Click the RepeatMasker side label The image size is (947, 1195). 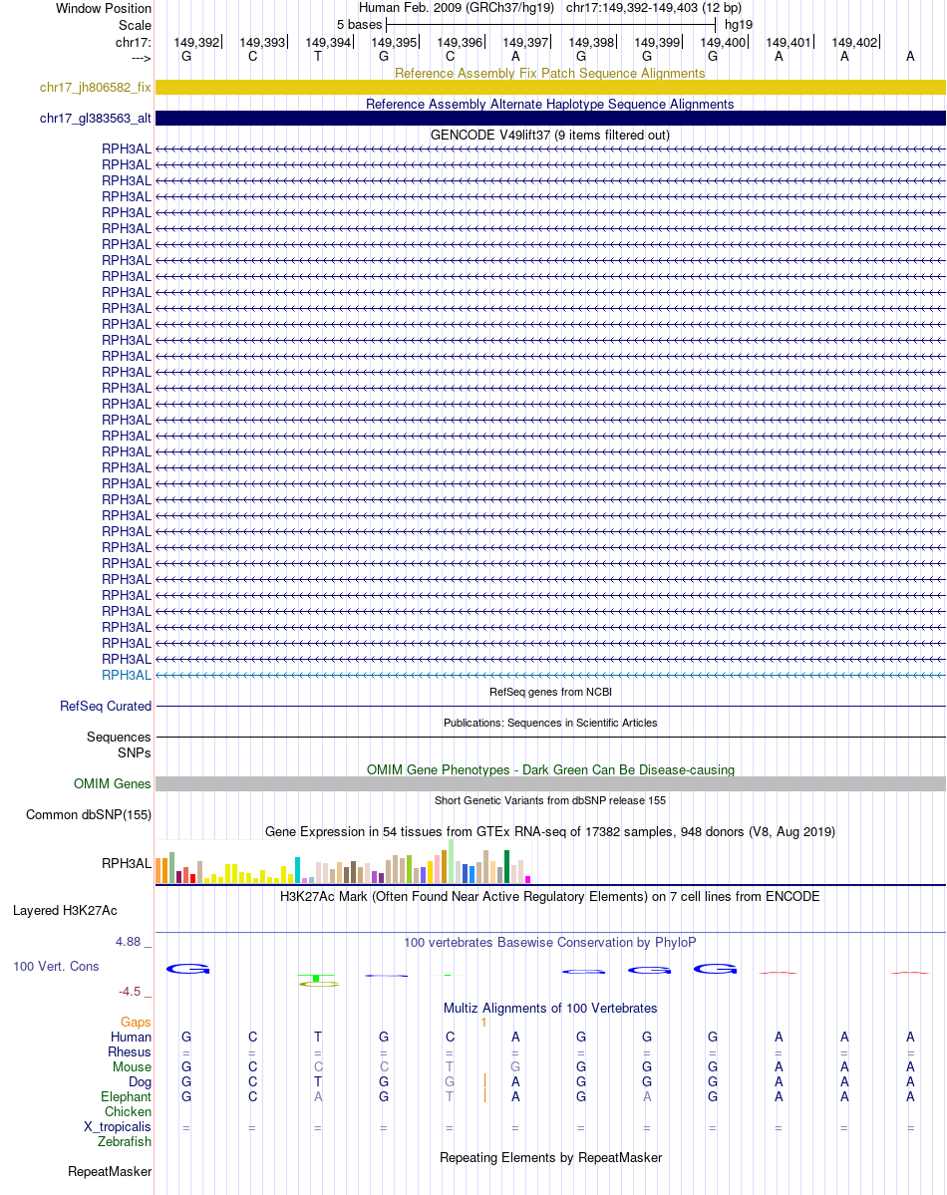click(110, 1171)
